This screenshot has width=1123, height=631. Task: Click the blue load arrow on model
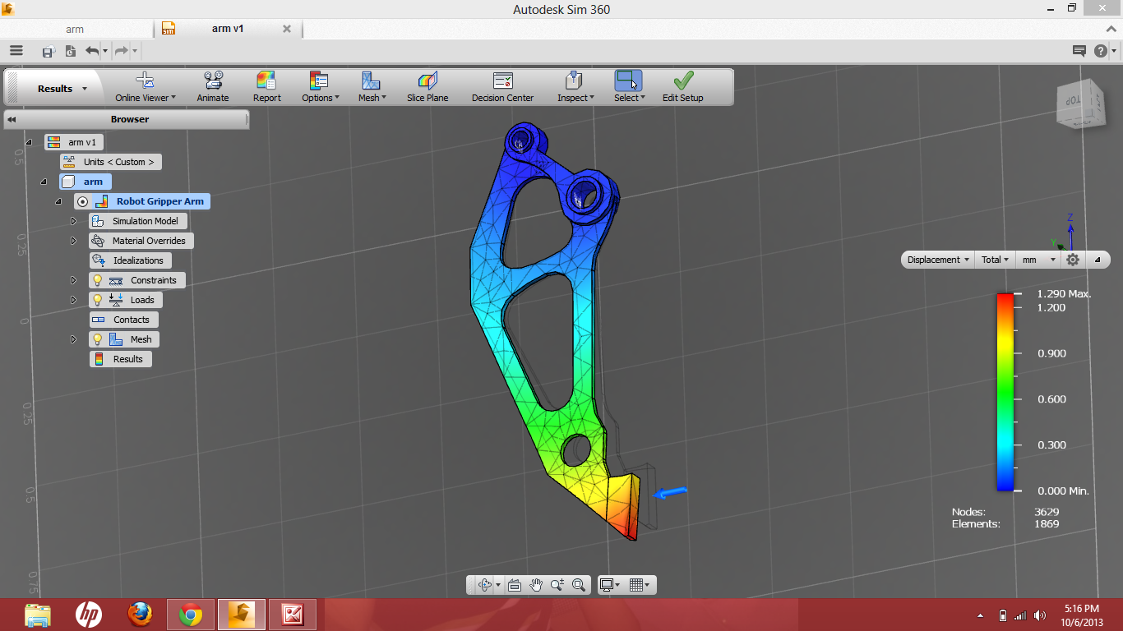point(670,492)
